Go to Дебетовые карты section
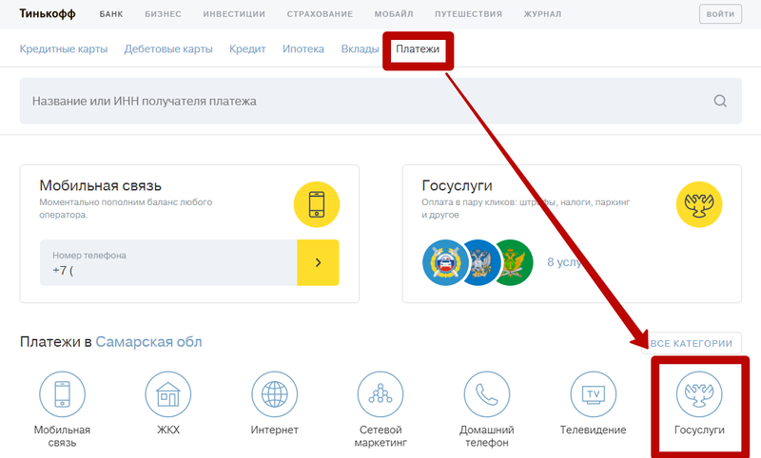Viewport: 761px width, 458px height. (x=168, y=49)
